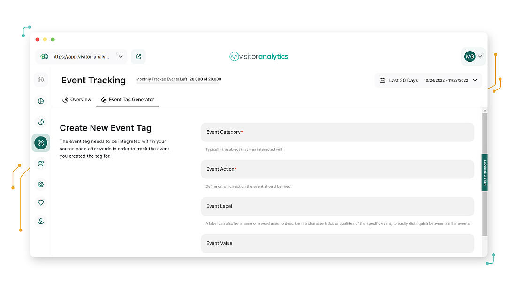Image resolution: width=516 pixels, height=290 pixels.
Task: Open the Last 30 Days date dropdown
Action: [x=428, y=80]
